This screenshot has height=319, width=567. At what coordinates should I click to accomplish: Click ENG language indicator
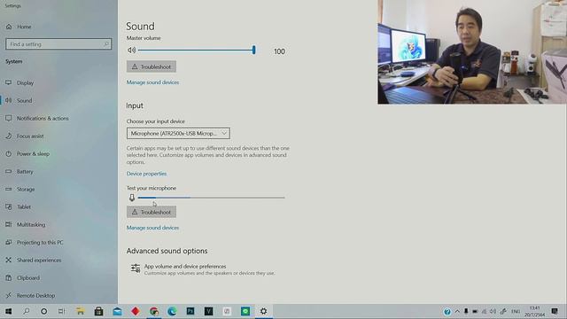pos(516,311)
